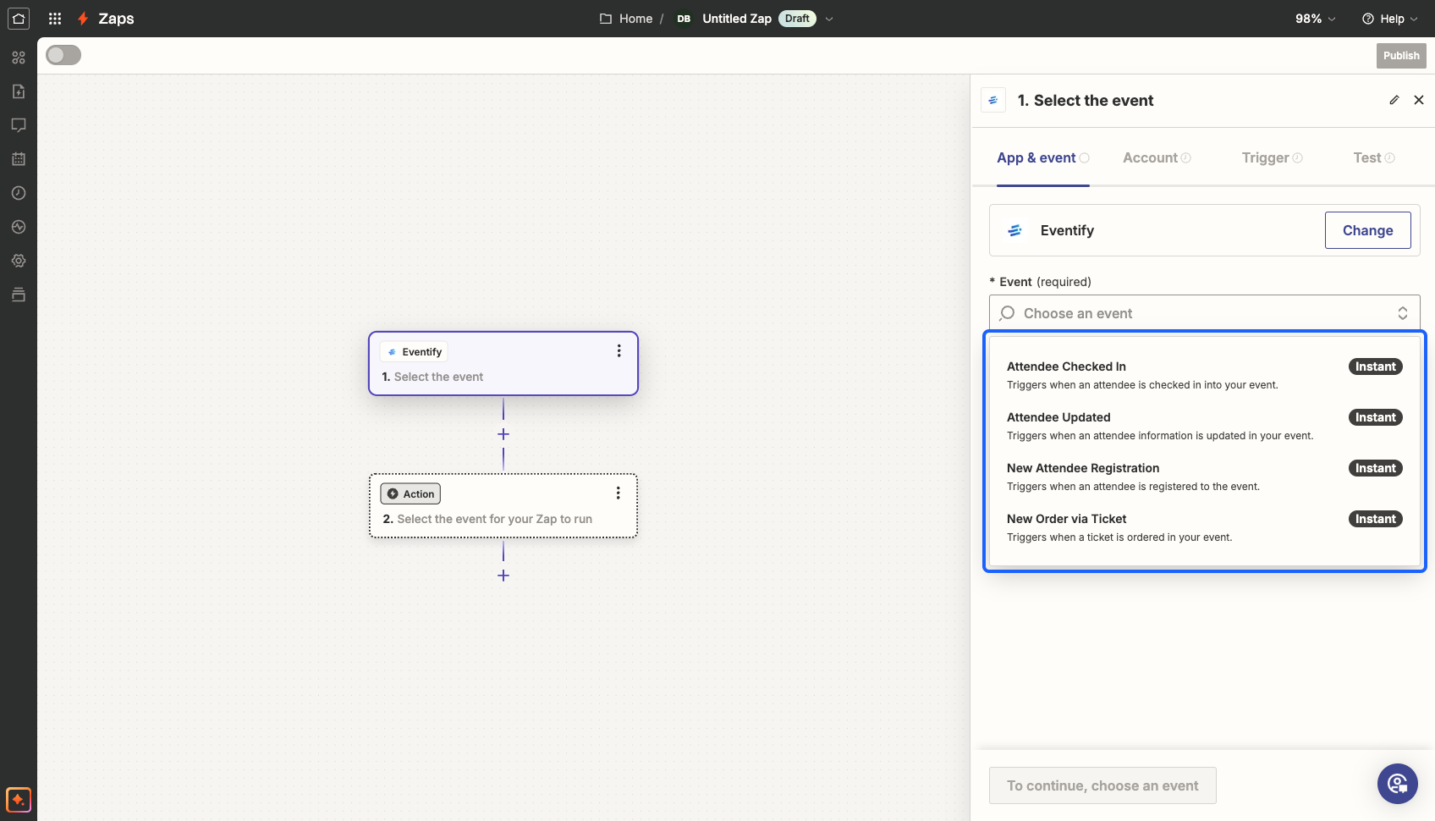Image resolution: width=1435 pixels, height=821 pixels.
Task: Click the Change app button
Action: click(1368, 230)
